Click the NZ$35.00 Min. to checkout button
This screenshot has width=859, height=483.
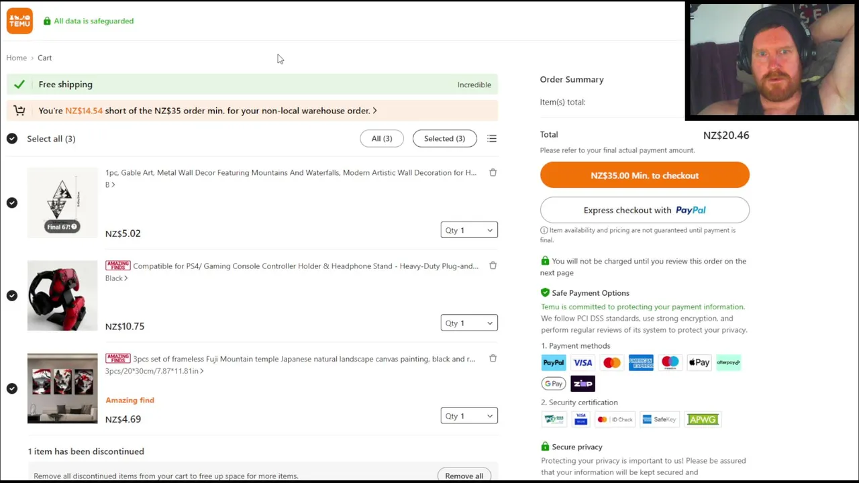(645, 175)
